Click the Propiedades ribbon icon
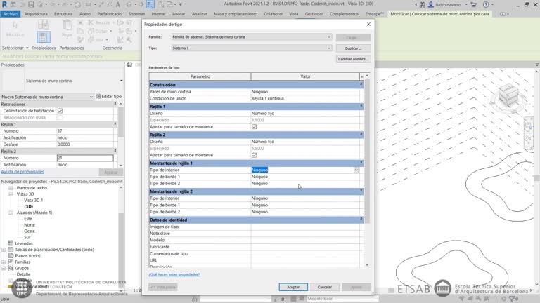Image resolution: width=540 pixels, height=303 pixels. [x=44, y=35]
